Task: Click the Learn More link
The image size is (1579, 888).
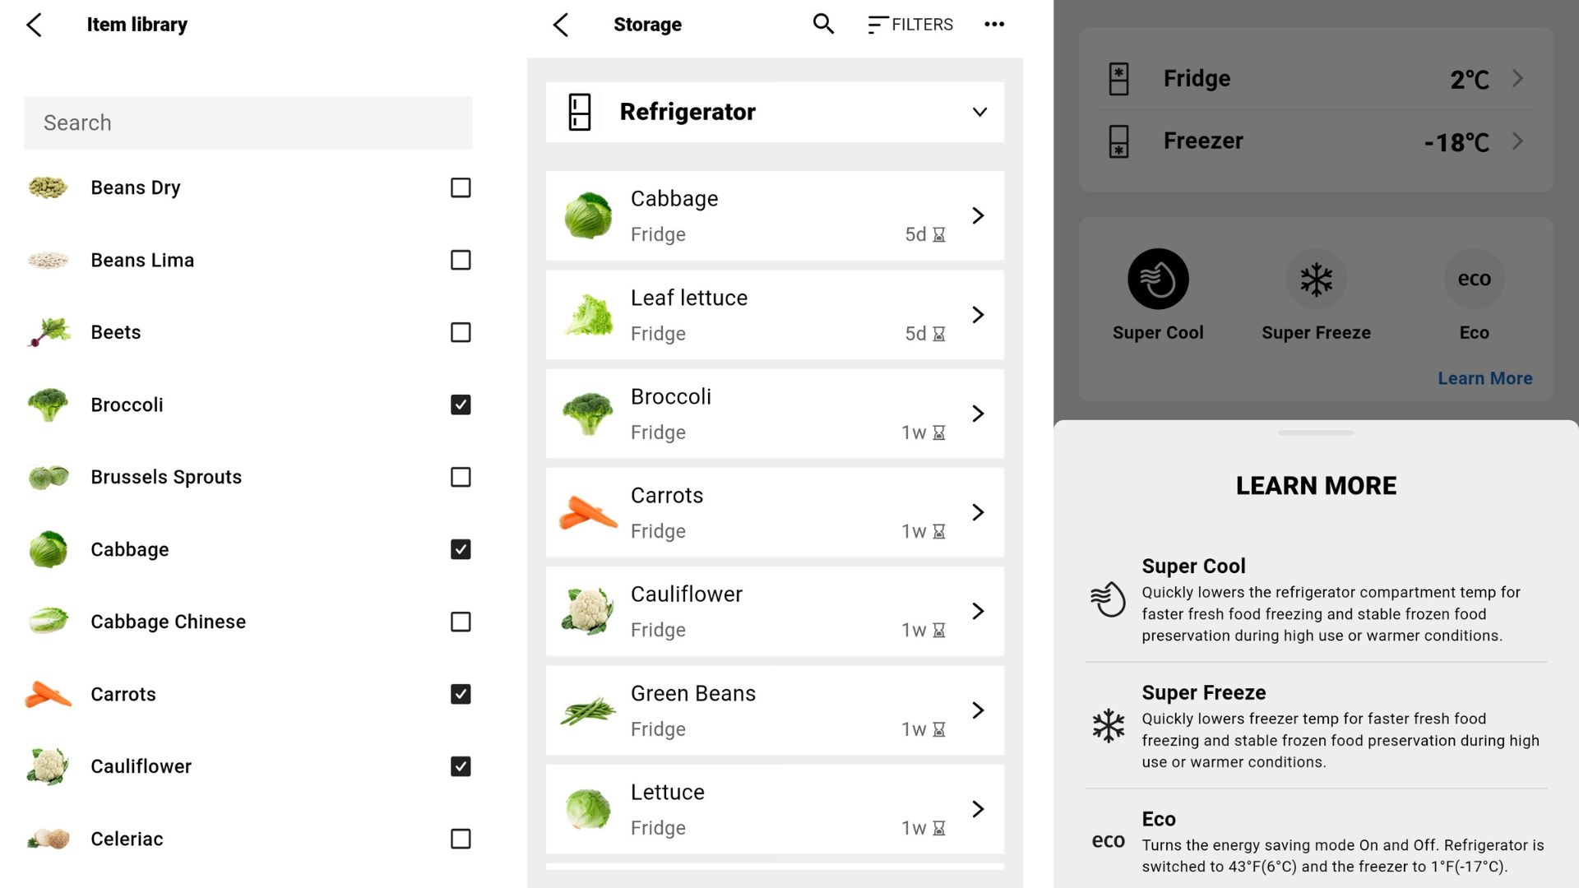Action: click(1484, 378)
